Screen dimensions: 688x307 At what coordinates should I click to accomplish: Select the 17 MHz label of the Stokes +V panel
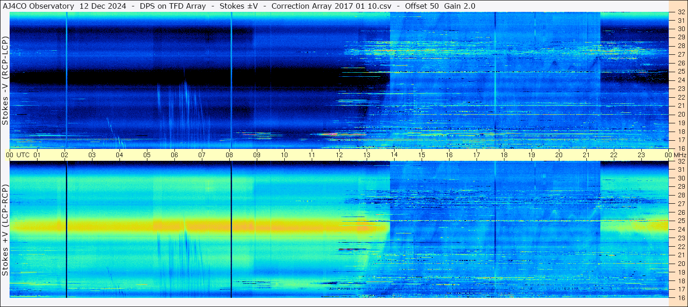(681, 289)
